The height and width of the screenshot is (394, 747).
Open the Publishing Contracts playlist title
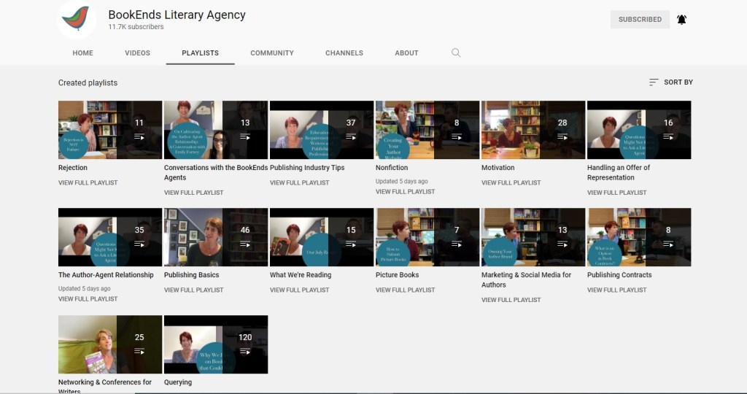619,275
